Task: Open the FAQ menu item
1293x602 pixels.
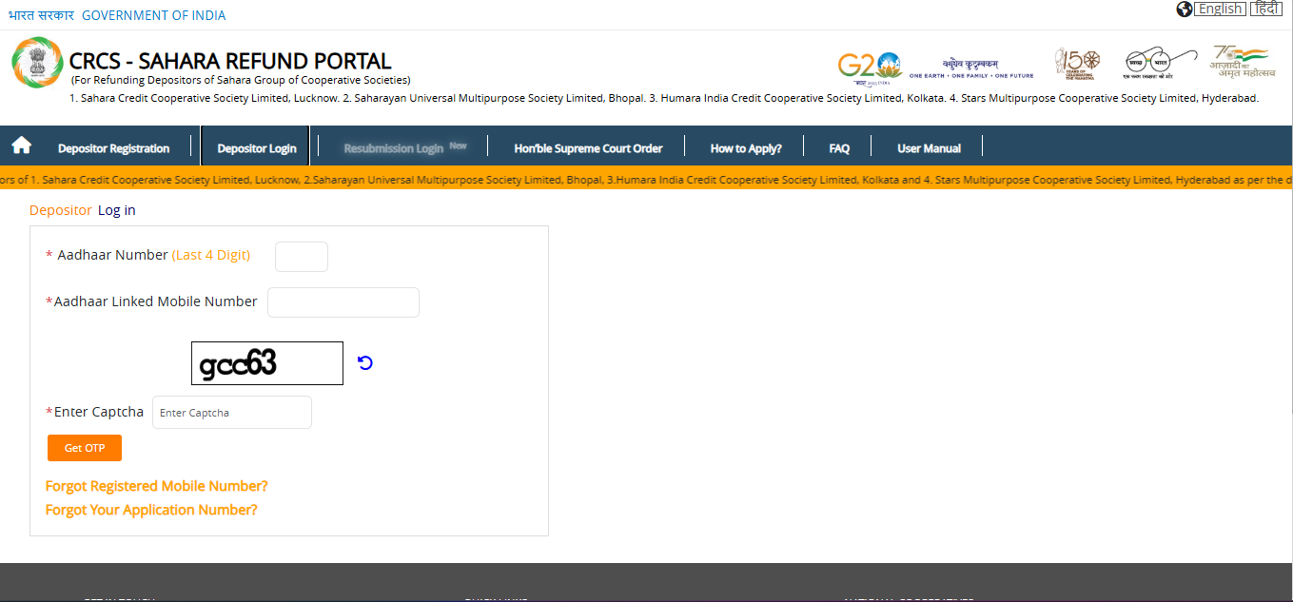Action: pyautogui.click(x=839, y=148)
